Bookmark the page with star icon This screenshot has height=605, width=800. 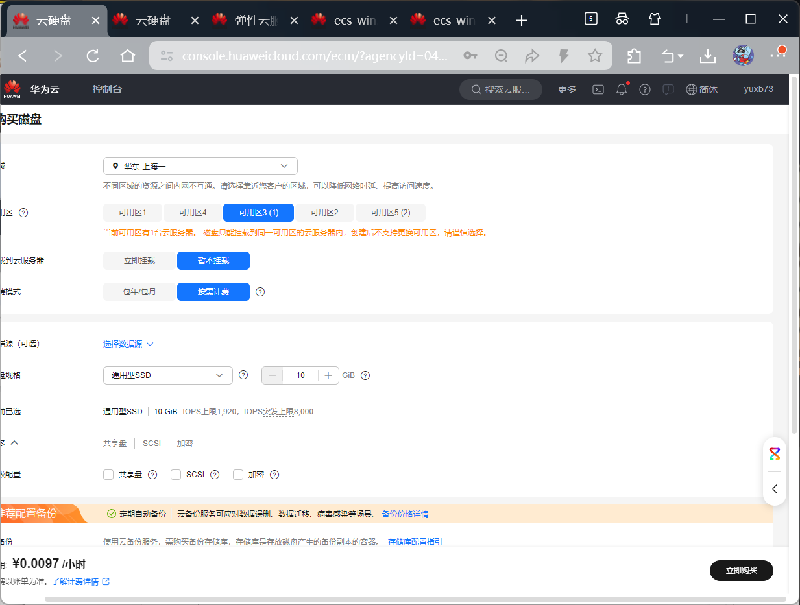click(595, 56)
